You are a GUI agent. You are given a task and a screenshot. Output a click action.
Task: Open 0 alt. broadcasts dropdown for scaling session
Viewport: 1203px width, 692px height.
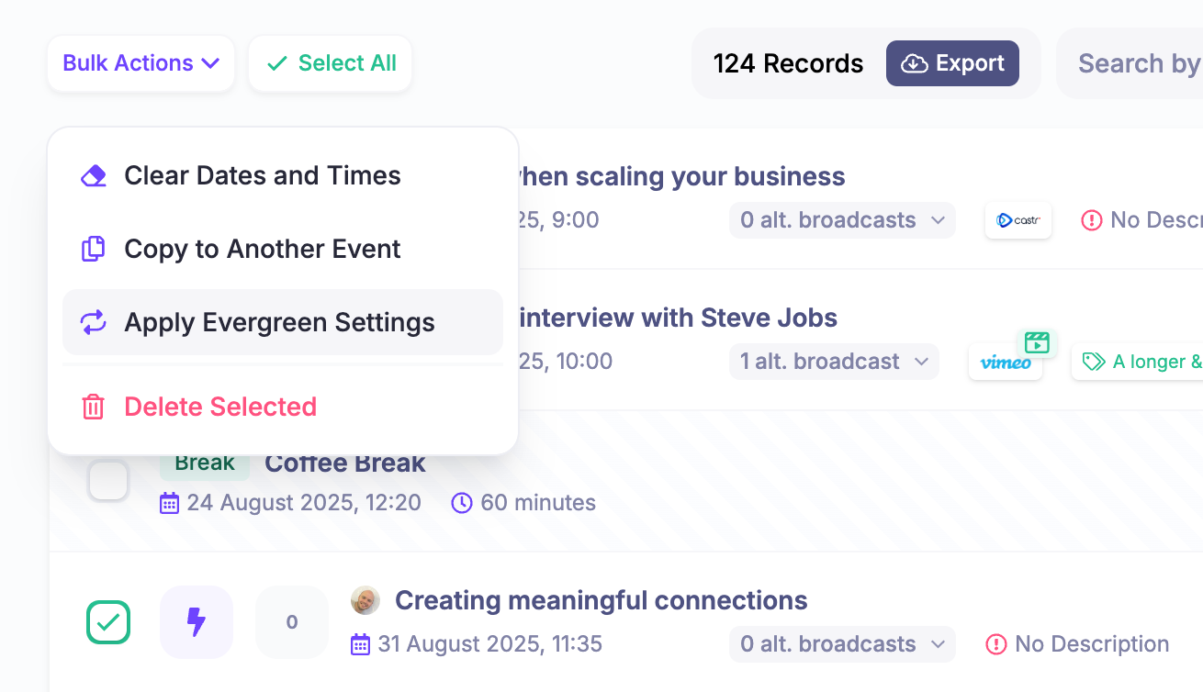coord(842,220)
